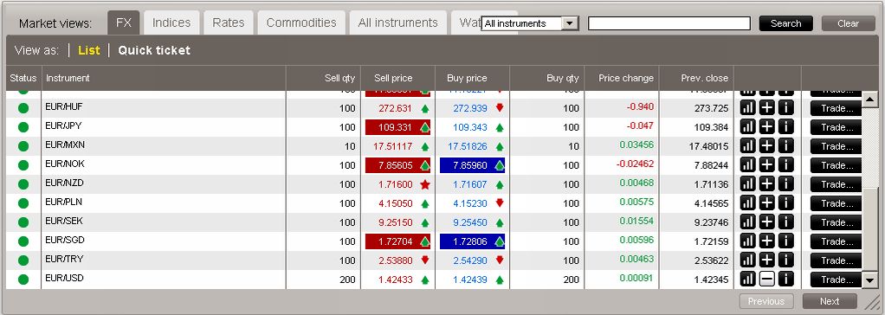885x315 pixels.
Task: View as Quick ticket
Action: [x=154, y=50]
